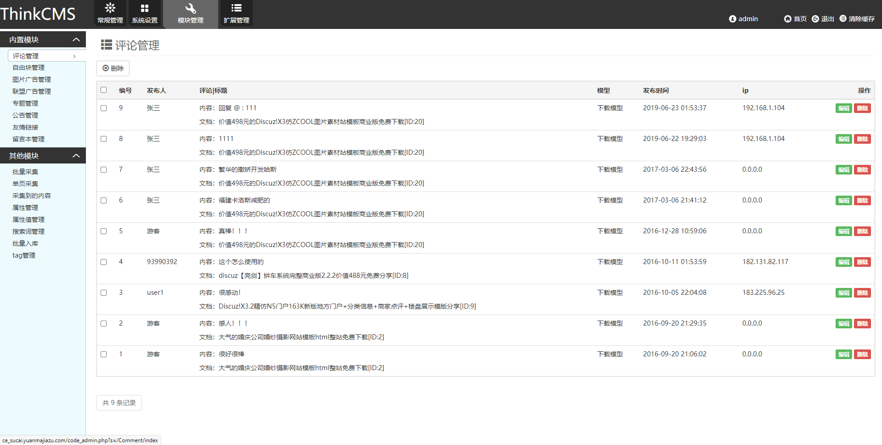Viewport: 882px width, 445px height.
Task: Go to 首页 home icon link
Action: [788, 19]
